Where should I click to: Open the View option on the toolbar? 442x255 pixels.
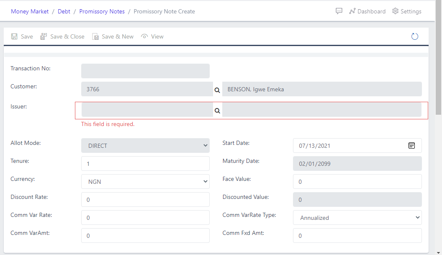(x=152, y=36)
